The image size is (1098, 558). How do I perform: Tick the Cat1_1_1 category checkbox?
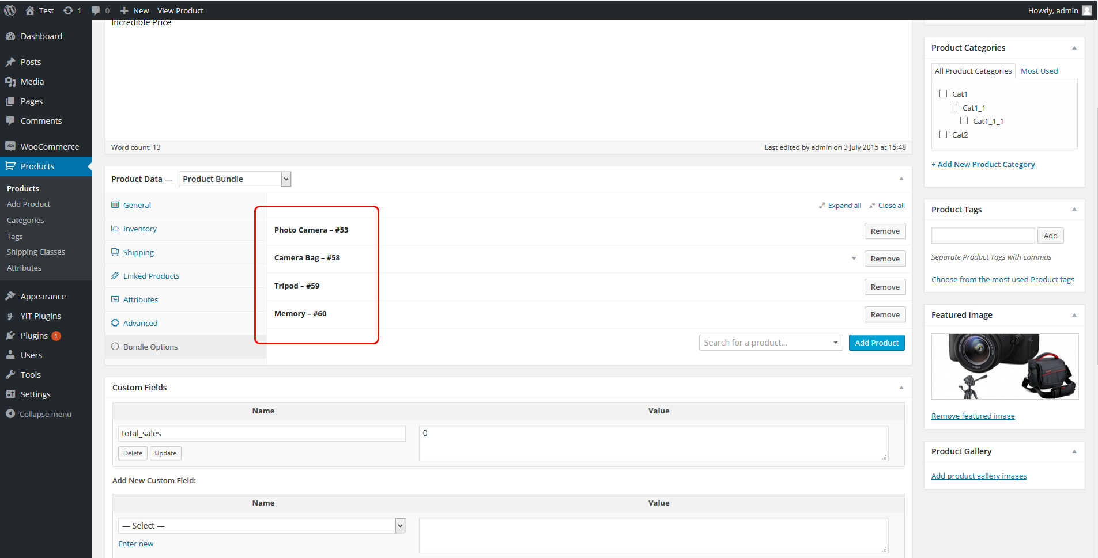click(x=964, y=121)
